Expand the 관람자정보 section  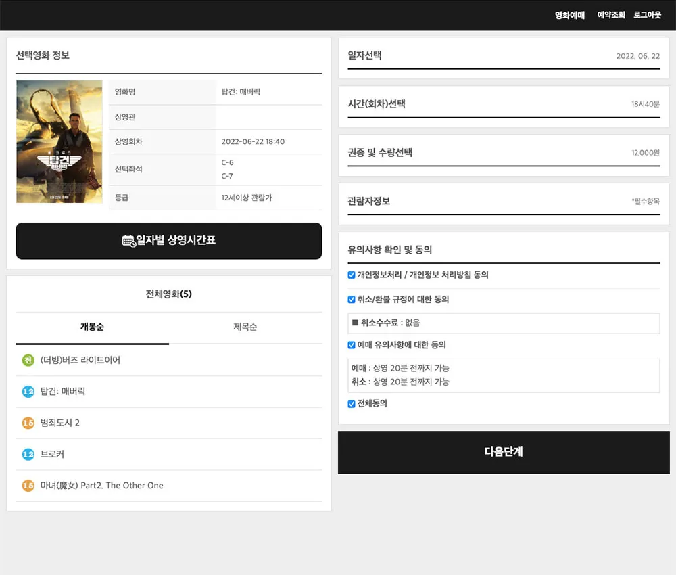[503, 202]
